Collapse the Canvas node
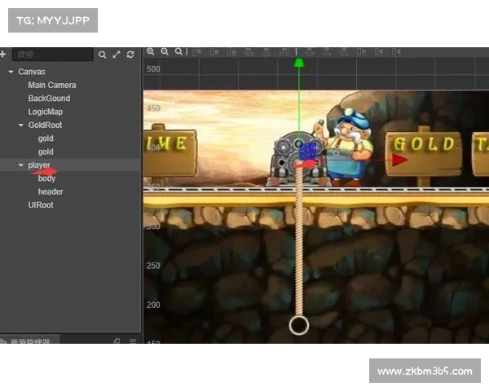The image size is (489, 391). click(x=11, y=72)
